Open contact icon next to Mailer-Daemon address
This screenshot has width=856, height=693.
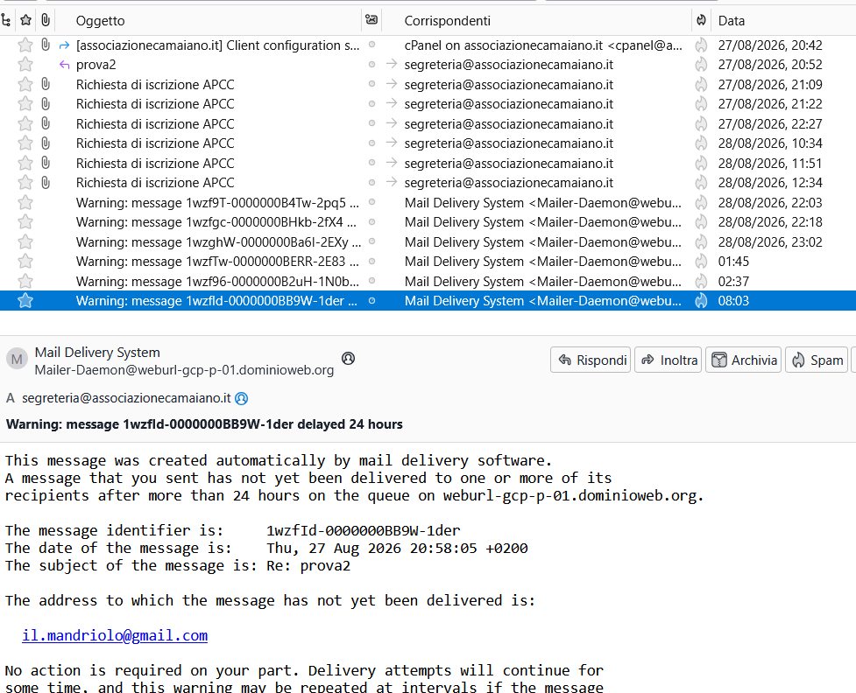click(349, 358)
